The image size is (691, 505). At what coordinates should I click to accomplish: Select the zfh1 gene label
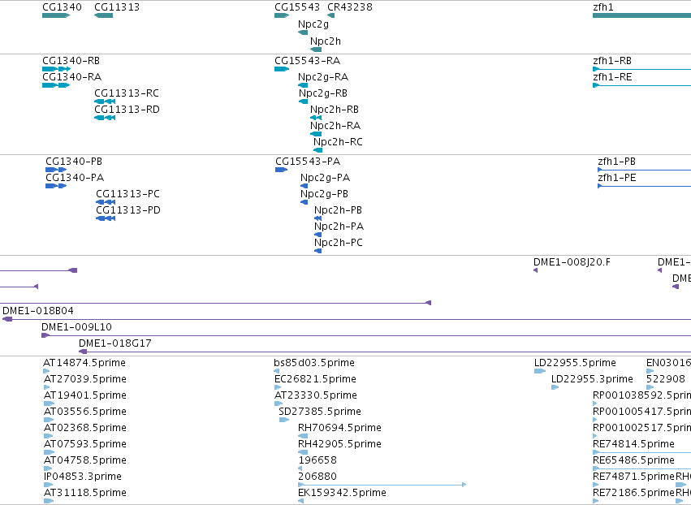coord(602,7)
